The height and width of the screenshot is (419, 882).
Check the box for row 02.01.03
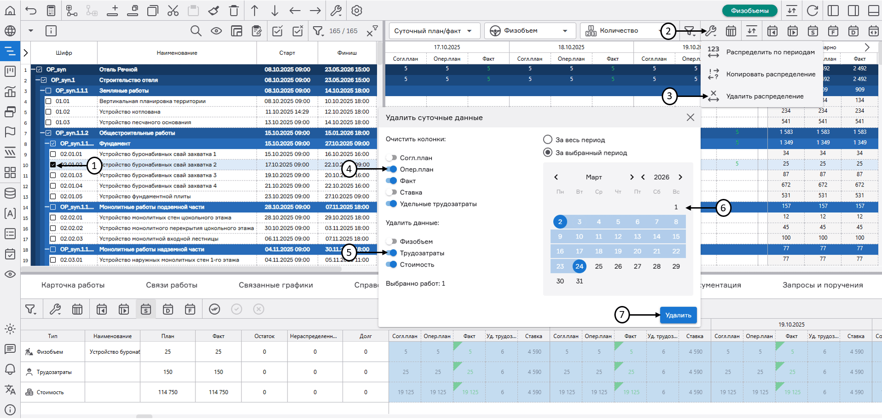point(53,175)
